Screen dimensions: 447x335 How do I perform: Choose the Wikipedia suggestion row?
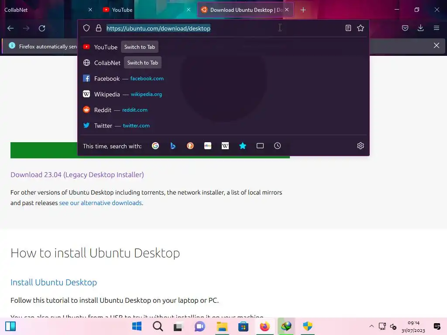point(223,94)
